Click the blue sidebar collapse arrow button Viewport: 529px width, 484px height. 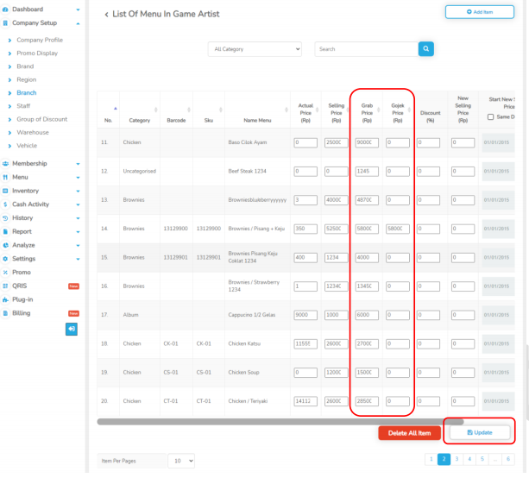72,329
